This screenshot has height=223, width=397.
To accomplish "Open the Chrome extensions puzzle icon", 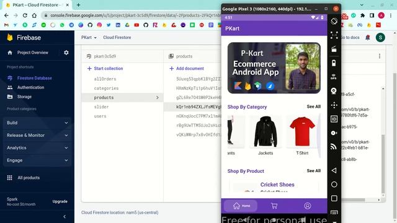I will point(362,15).
